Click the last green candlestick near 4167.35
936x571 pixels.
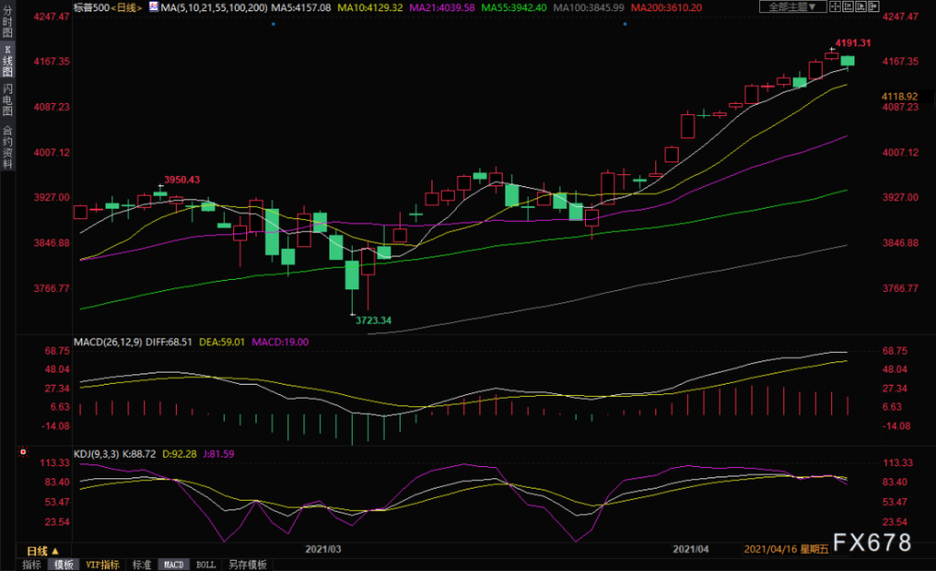848,61
